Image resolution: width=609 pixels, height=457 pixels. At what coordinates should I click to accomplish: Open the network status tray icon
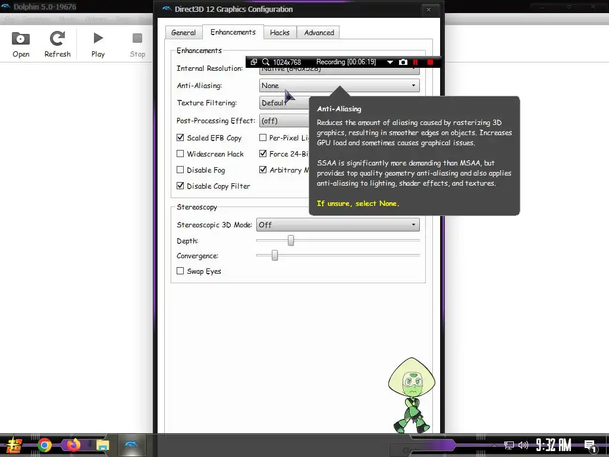pos(509,445)
